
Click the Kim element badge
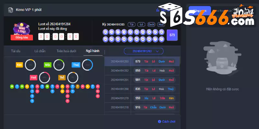[x=19, y=65]
